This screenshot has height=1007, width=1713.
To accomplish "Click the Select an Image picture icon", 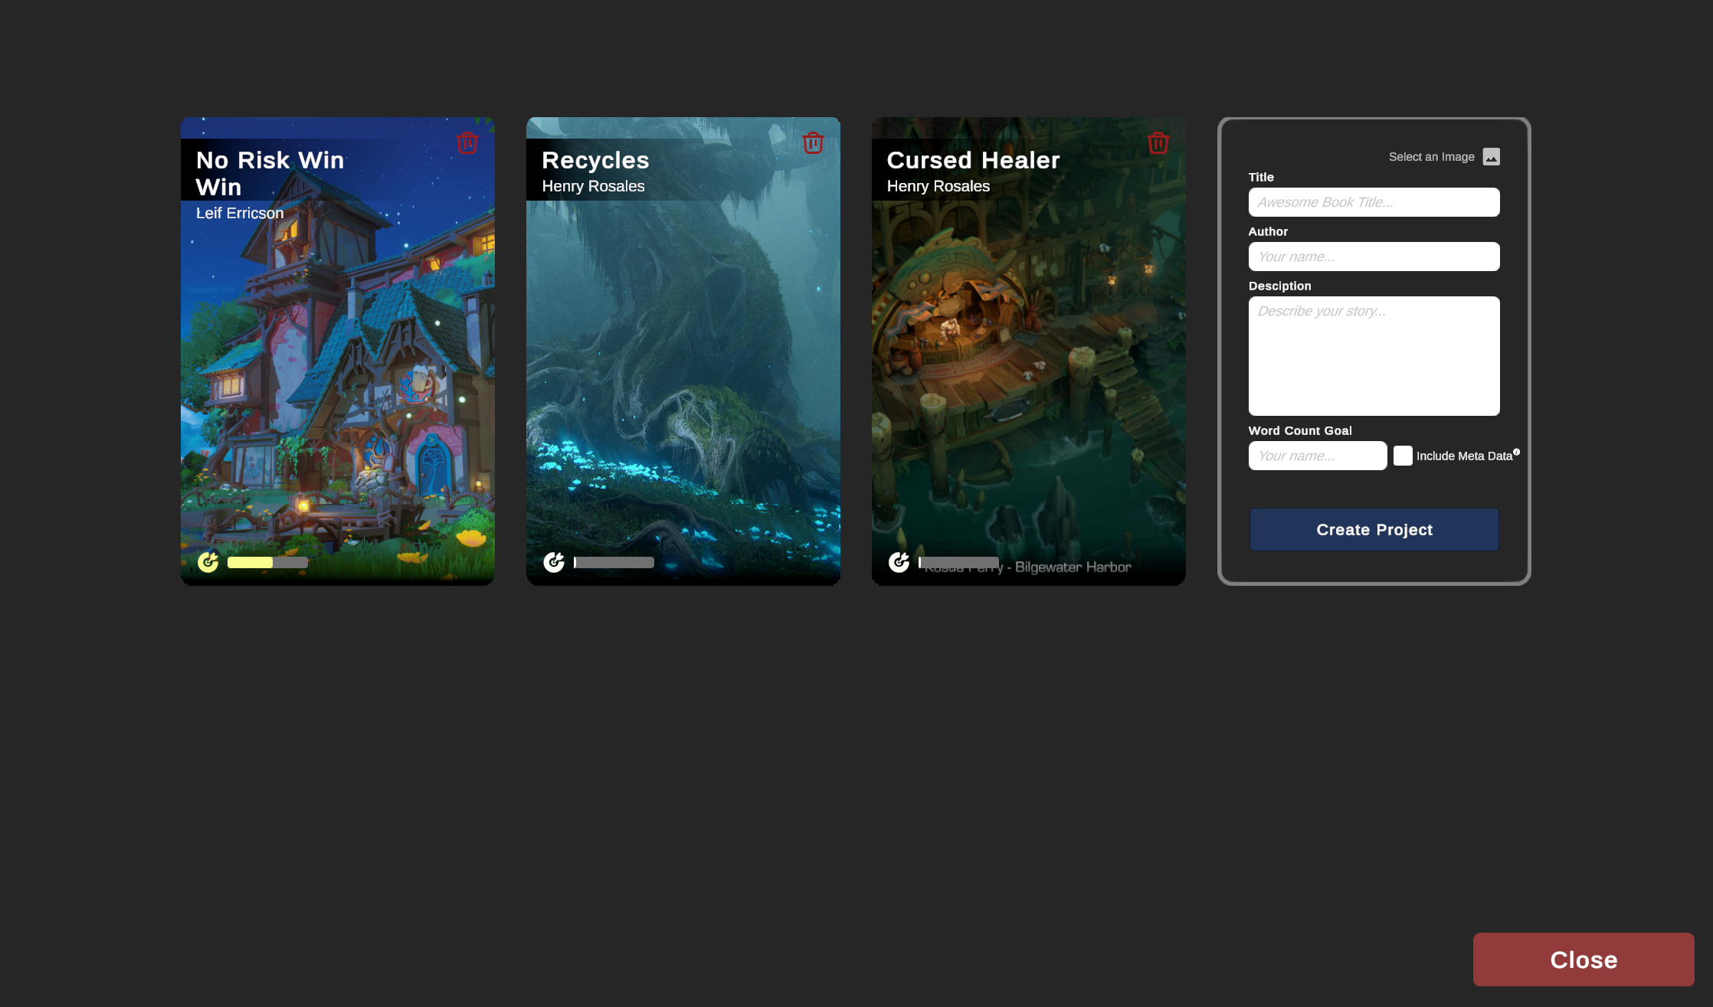I will 1491,157.
